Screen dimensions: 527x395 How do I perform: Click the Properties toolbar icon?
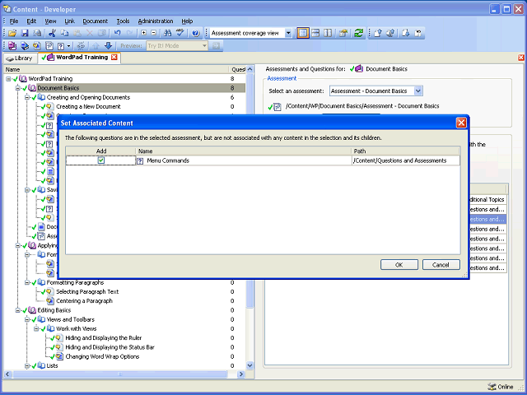pyautogui.click(x=343, y=33)
